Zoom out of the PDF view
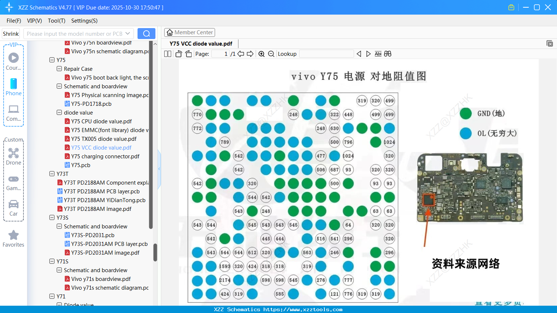557x313 pixels. tap(271, 54)
